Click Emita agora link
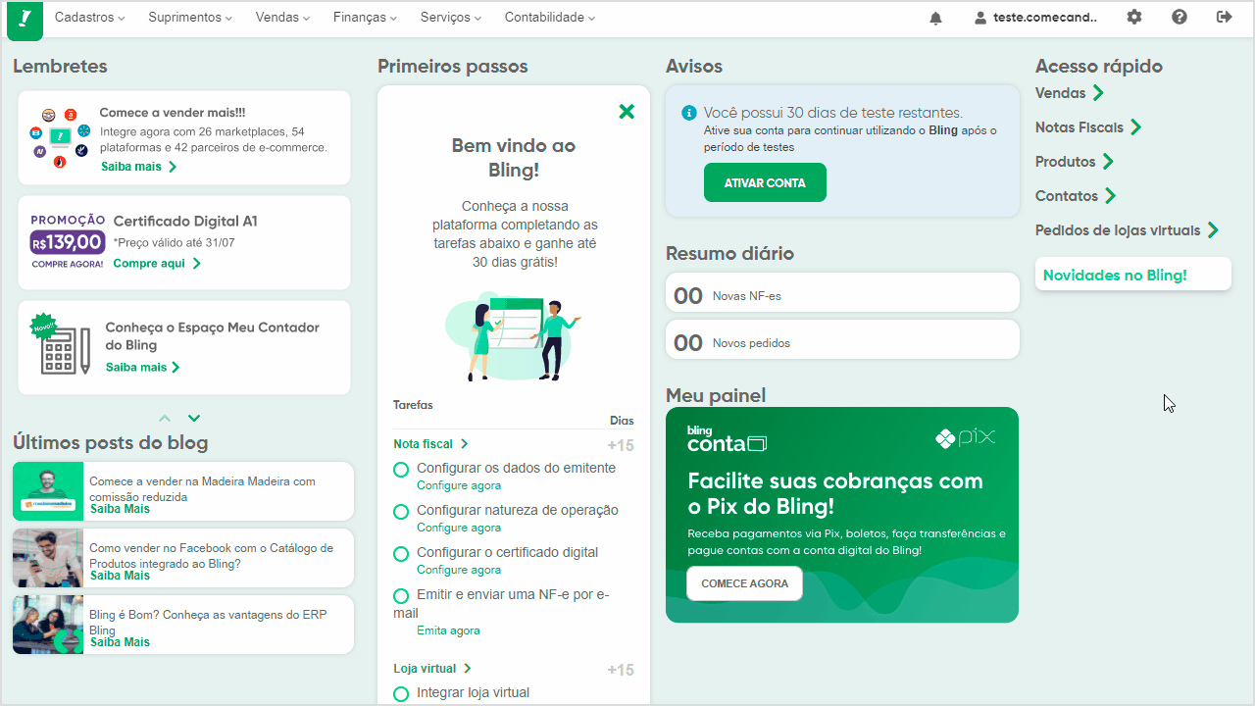Viewport: 1255px width, 706px height. [x=448, y=630]
